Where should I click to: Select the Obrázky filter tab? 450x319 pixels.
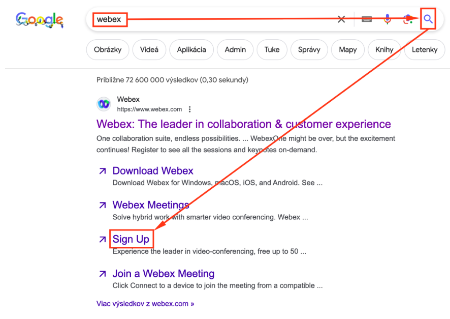coord(108,50)
